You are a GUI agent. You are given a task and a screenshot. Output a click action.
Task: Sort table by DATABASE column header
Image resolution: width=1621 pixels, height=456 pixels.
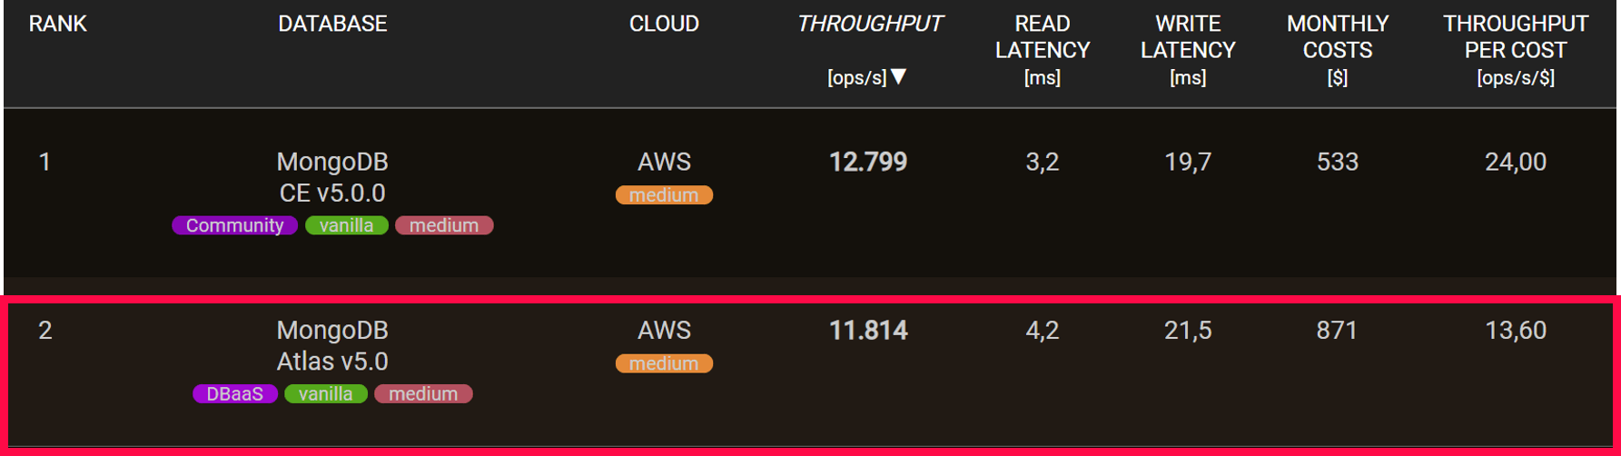coord(332,25)
